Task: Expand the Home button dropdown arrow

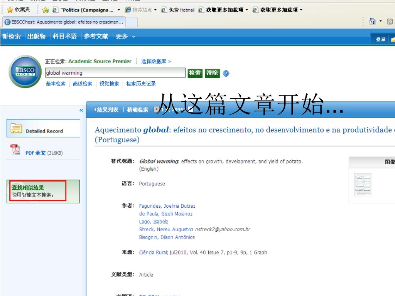Action: pos(380,21)
